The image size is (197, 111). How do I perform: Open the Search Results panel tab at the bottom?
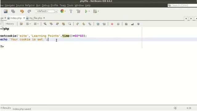[x=6, y=108]
